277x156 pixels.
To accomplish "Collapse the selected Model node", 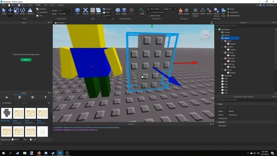I will tap(219, 38).
